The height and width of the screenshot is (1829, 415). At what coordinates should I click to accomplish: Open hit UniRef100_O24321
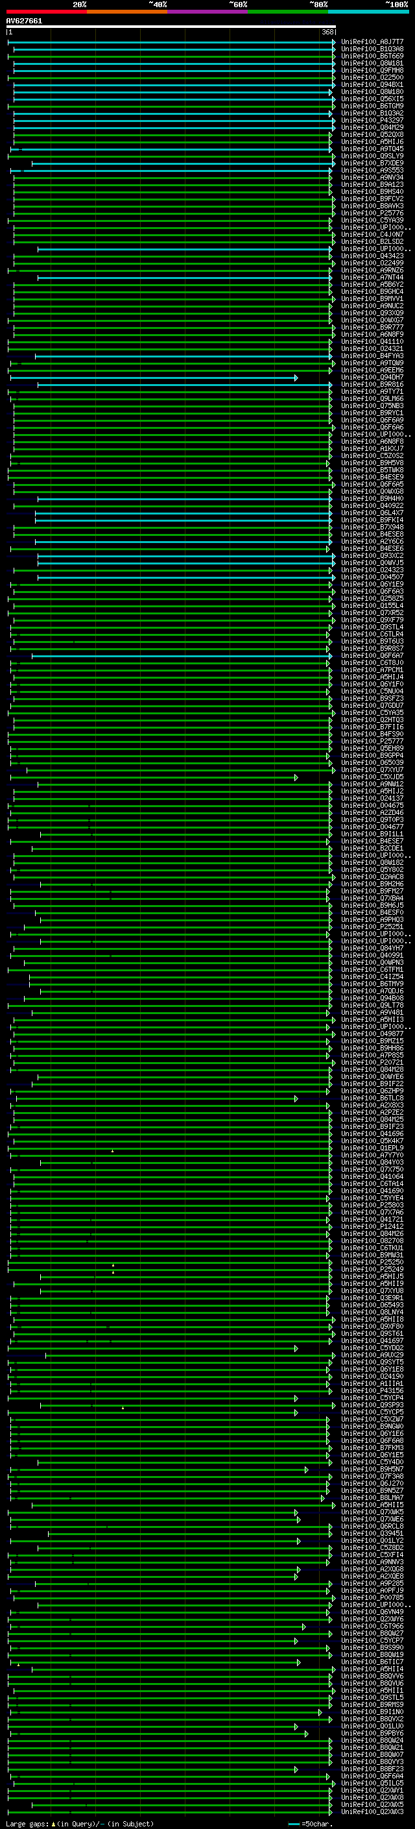[372, 349]
